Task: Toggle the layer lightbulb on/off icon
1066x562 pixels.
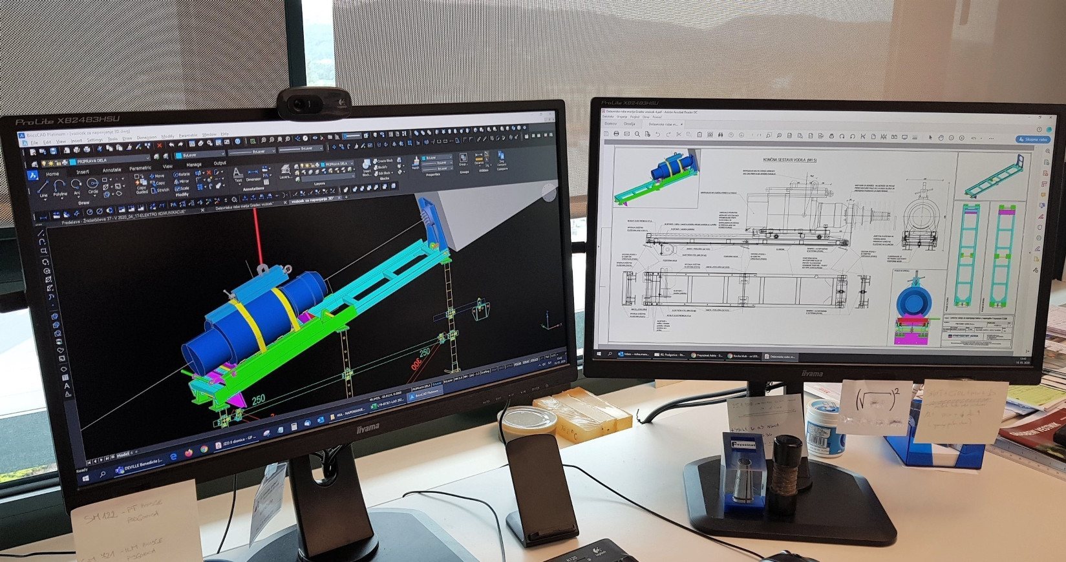Action: tap(44, 163)
